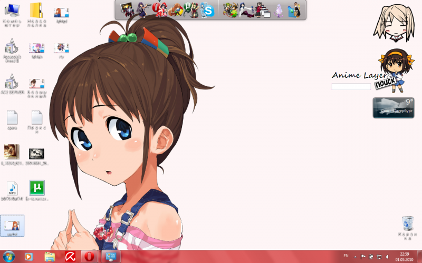Viewport: 422px width, 263px height.
Task: Launch Opera from the top dock
Action: tap(160, 9)
